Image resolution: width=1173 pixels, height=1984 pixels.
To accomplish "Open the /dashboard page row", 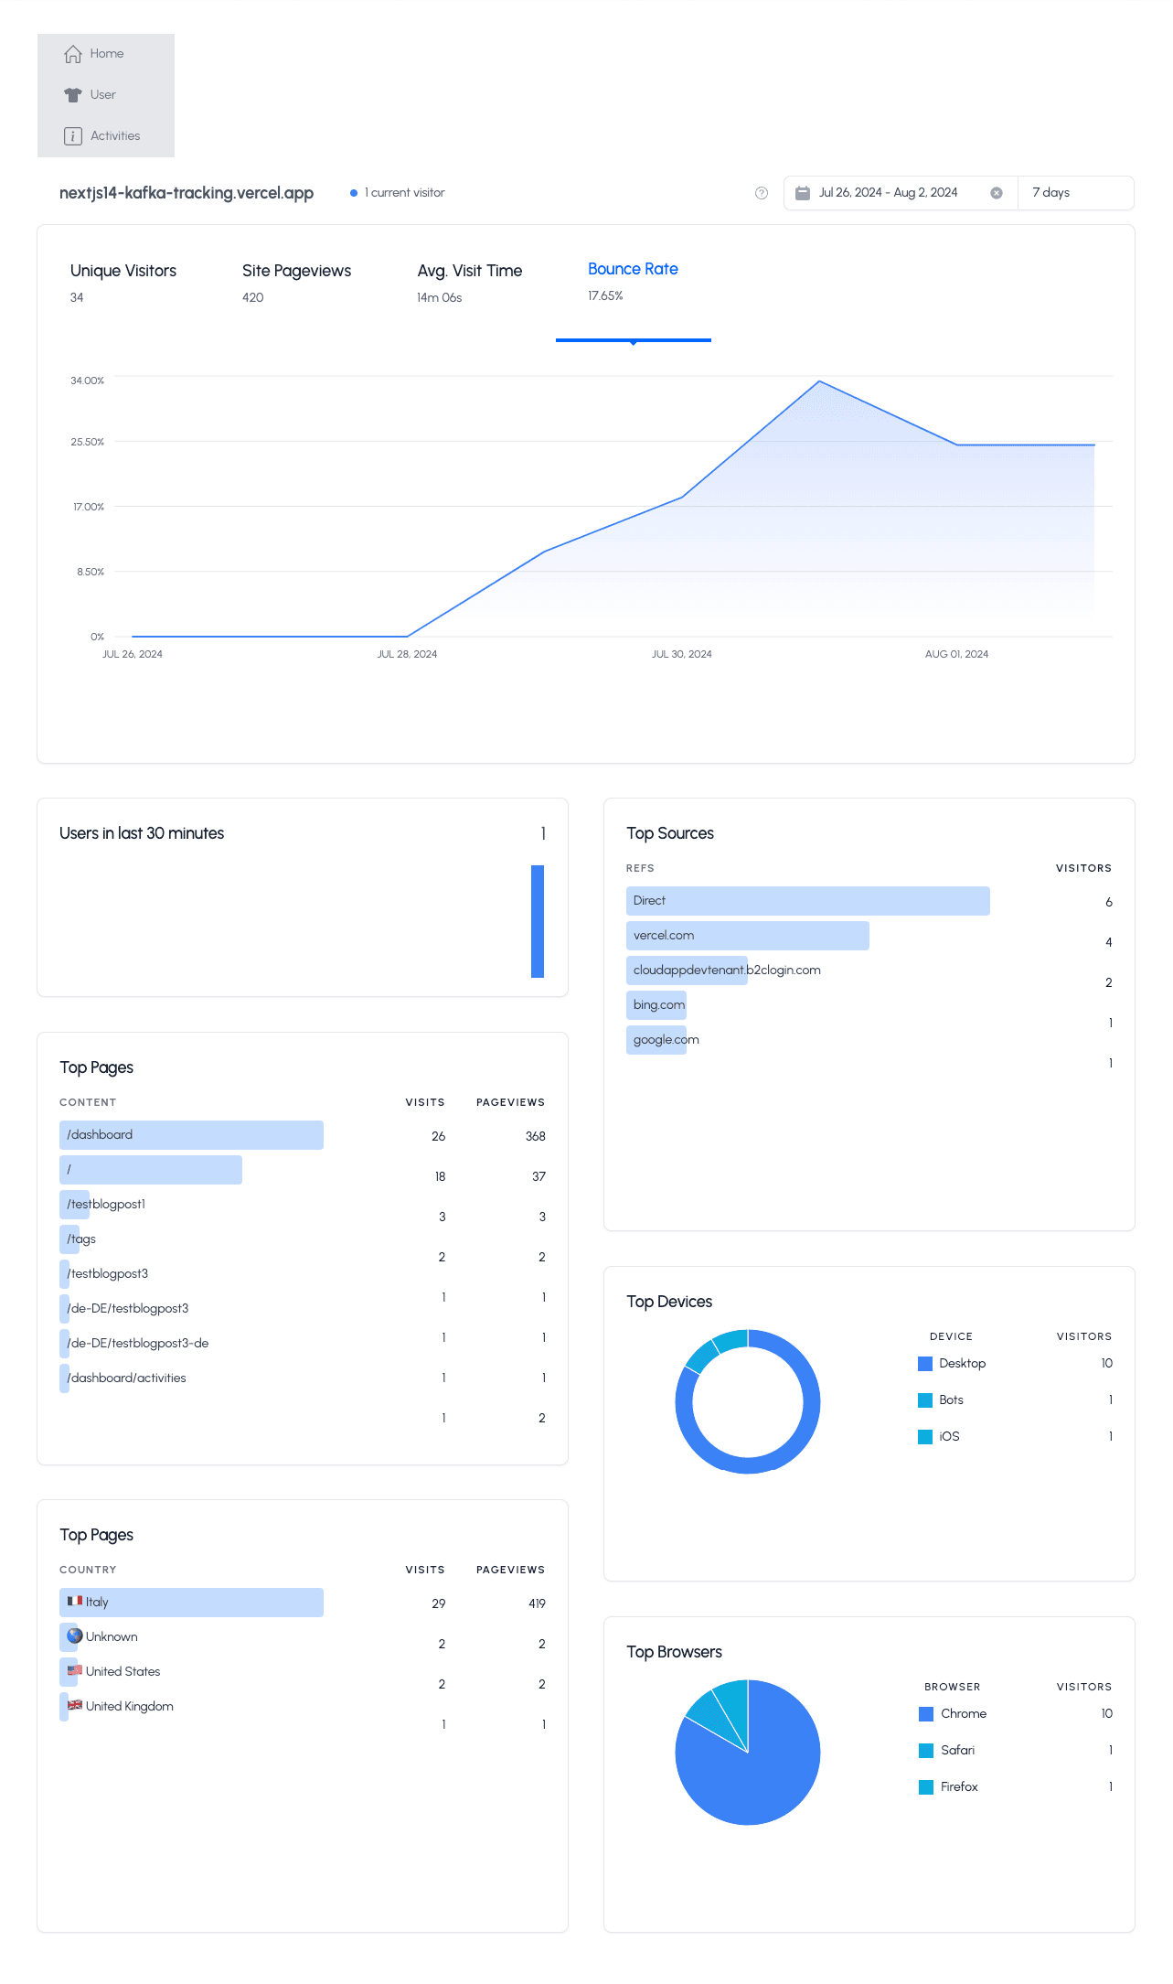I will pyautogui.click(x=191, y=1135).
